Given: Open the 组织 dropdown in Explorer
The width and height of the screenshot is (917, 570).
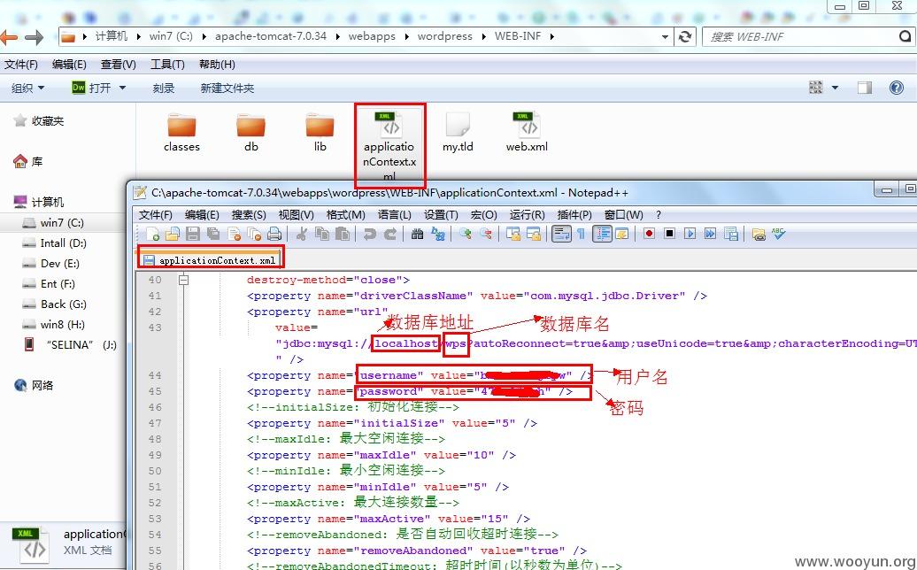Looking at the screenshot, I should (x=27, y=88).
